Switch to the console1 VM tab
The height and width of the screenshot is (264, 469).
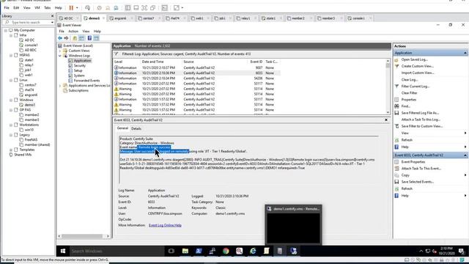click(358, 18)
